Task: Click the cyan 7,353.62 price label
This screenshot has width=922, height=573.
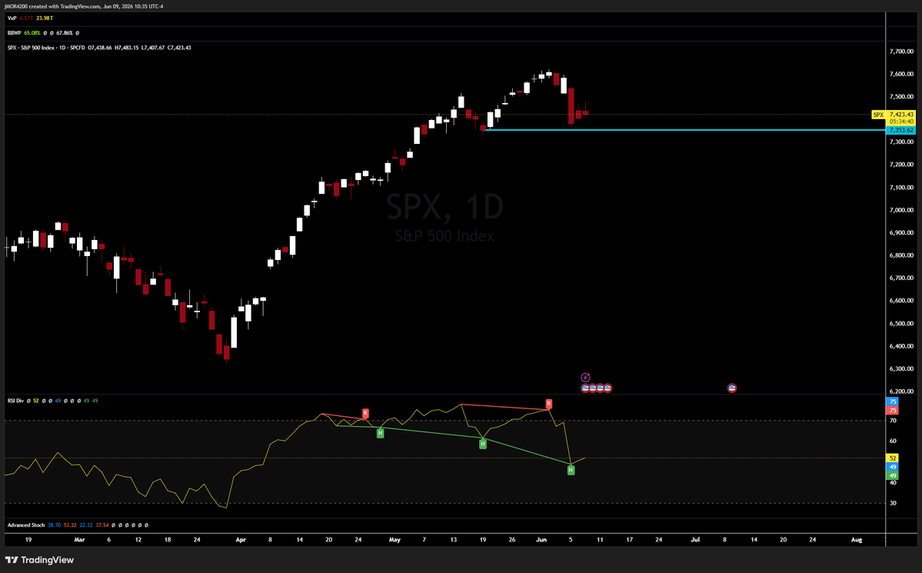Action: (900, 130)
